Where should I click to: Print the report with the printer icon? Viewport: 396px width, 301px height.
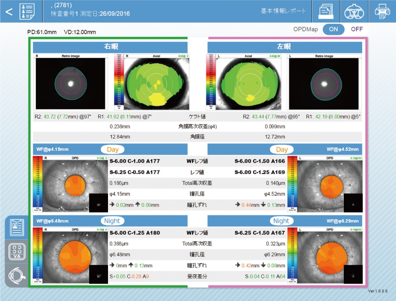[x=382, y=11]
